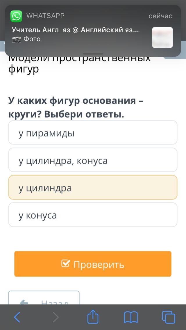Tap the WhatsApp app icon in notification
Image resolution: width=186 pixels, height=330 pixels.
pyautogui.click(x=16, y=16)
